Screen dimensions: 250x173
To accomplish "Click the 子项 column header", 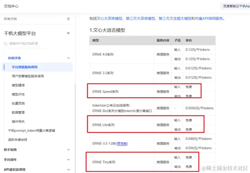I will pos(177,40).
